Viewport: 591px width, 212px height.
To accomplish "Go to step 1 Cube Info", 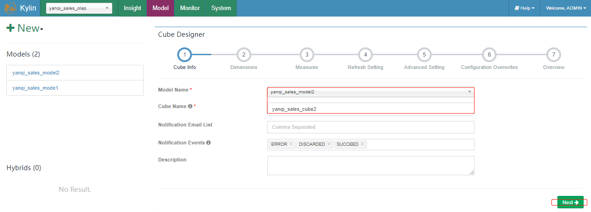I will pyautogui.click(x=185, y=55).
